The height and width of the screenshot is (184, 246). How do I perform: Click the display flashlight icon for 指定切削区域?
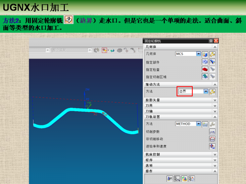point(212,76)
